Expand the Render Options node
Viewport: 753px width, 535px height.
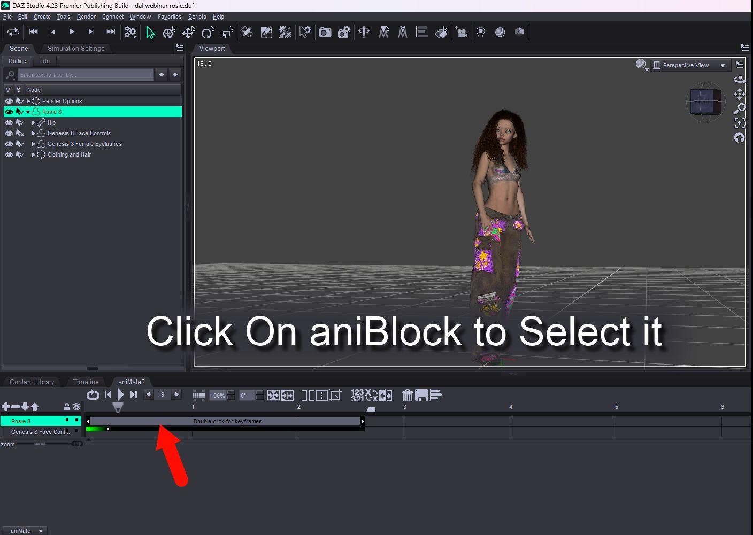[x=28, y=101]
